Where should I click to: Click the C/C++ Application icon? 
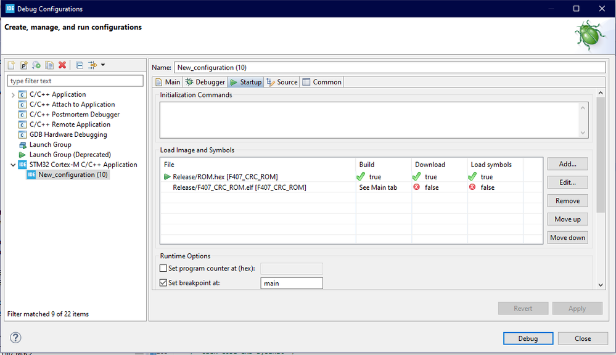point(22,95)
